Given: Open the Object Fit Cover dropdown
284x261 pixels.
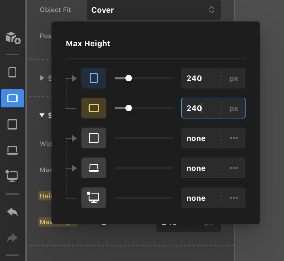Looking at the screenshot, I should click(x=153, y=10).
